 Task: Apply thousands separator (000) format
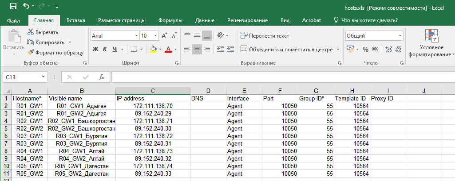click(x=375, y=50)
